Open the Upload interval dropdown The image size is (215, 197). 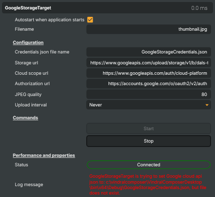pos(149,105)
